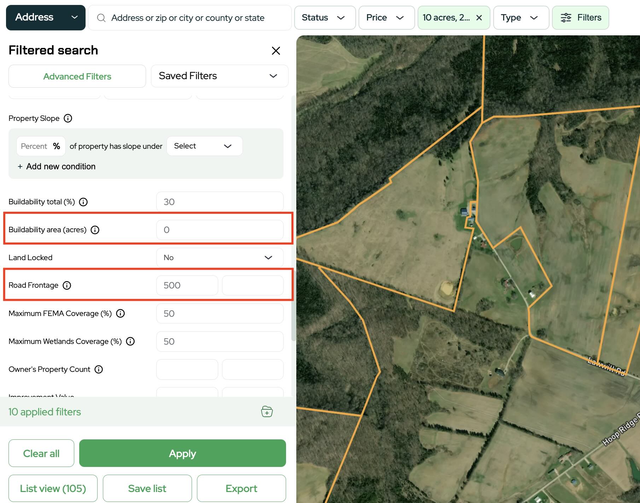This screenshot has height=503, width=640.
Task: Open the Land Locked dropdown
Action: [220, 258]
